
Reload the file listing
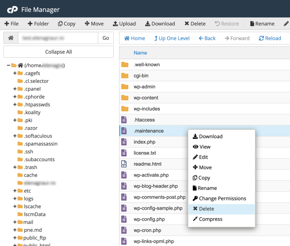pyautogui.click(x=270, y=38)
